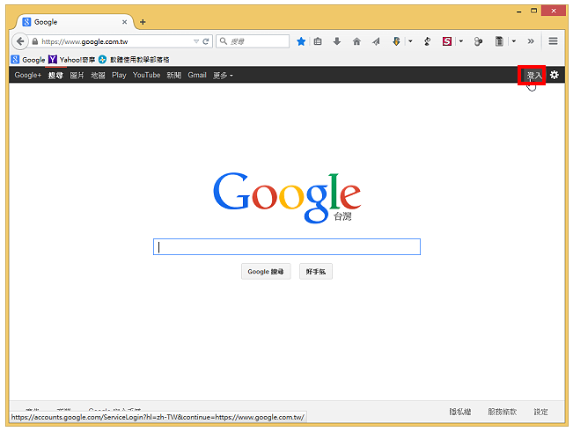
Task: Open Play in the Google bar
Action: pyautogui.click(x=119, y=75)
